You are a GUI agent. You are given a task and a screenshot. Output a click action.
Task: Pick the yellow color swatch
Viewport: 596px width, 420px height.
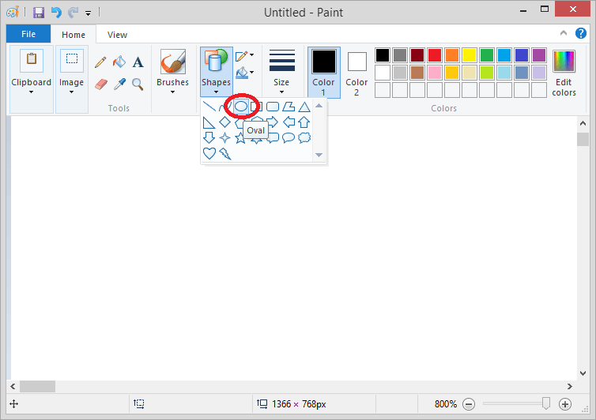(x=470, y=55)
